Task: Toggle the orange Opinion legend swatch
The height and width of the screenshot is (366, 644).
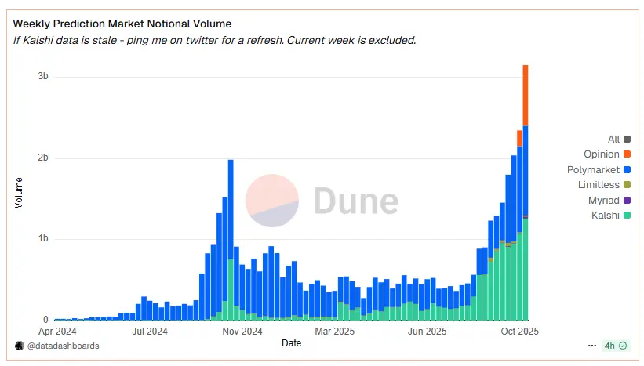Action: 627,154
